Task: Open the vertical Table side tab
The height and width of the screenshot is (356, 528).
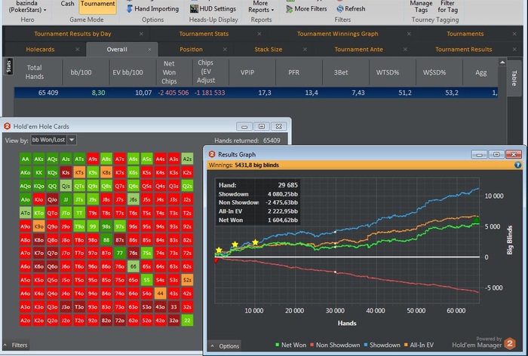Action: coord(514,78)
